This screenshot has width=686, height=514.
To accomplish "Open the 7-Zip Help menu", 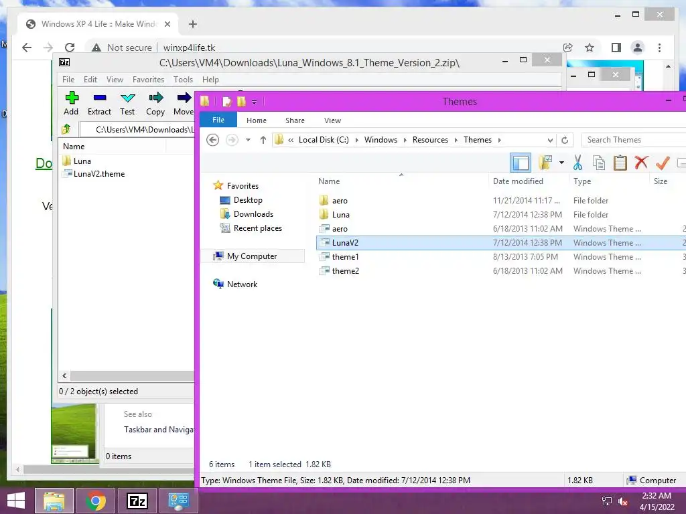I will pos(210,80).
